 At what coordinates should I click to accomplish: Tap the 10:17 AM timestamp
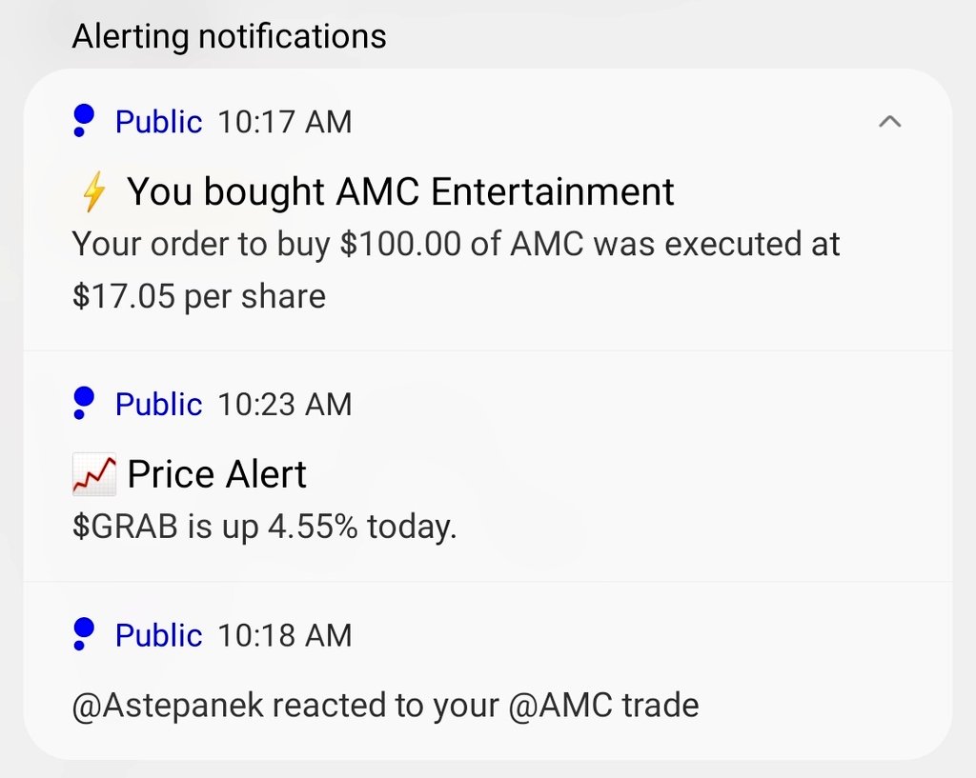[x=284, y=121]
